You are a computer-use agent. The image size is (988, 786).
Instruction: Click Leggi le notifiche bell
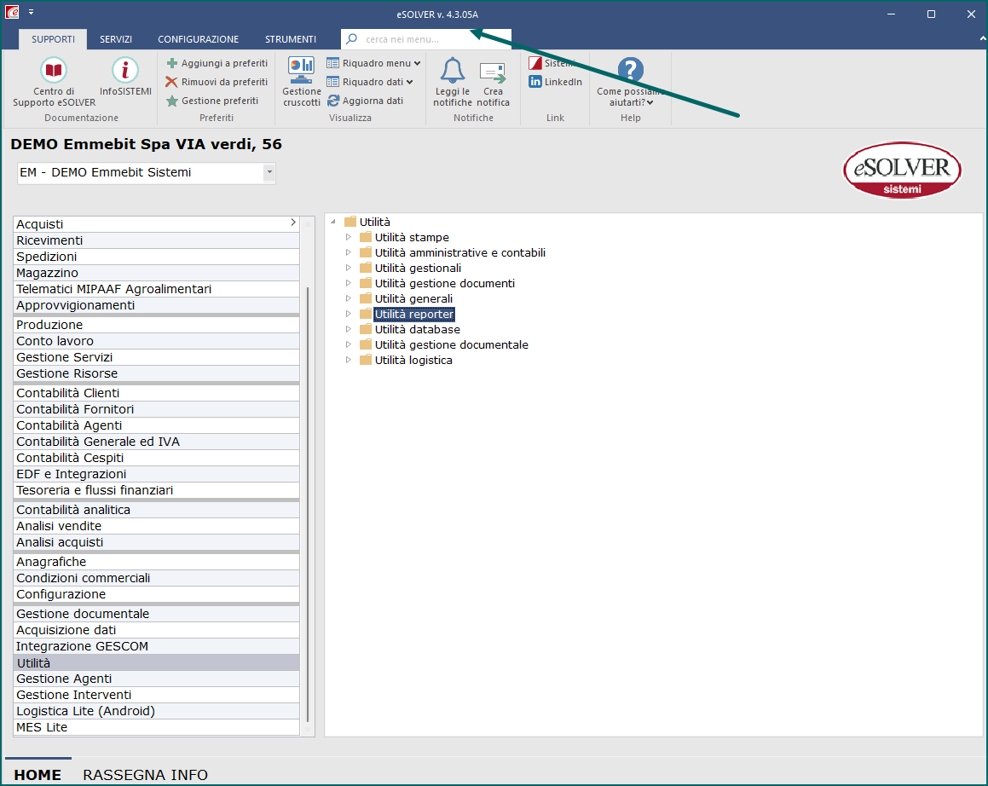(x=453, y=82)
